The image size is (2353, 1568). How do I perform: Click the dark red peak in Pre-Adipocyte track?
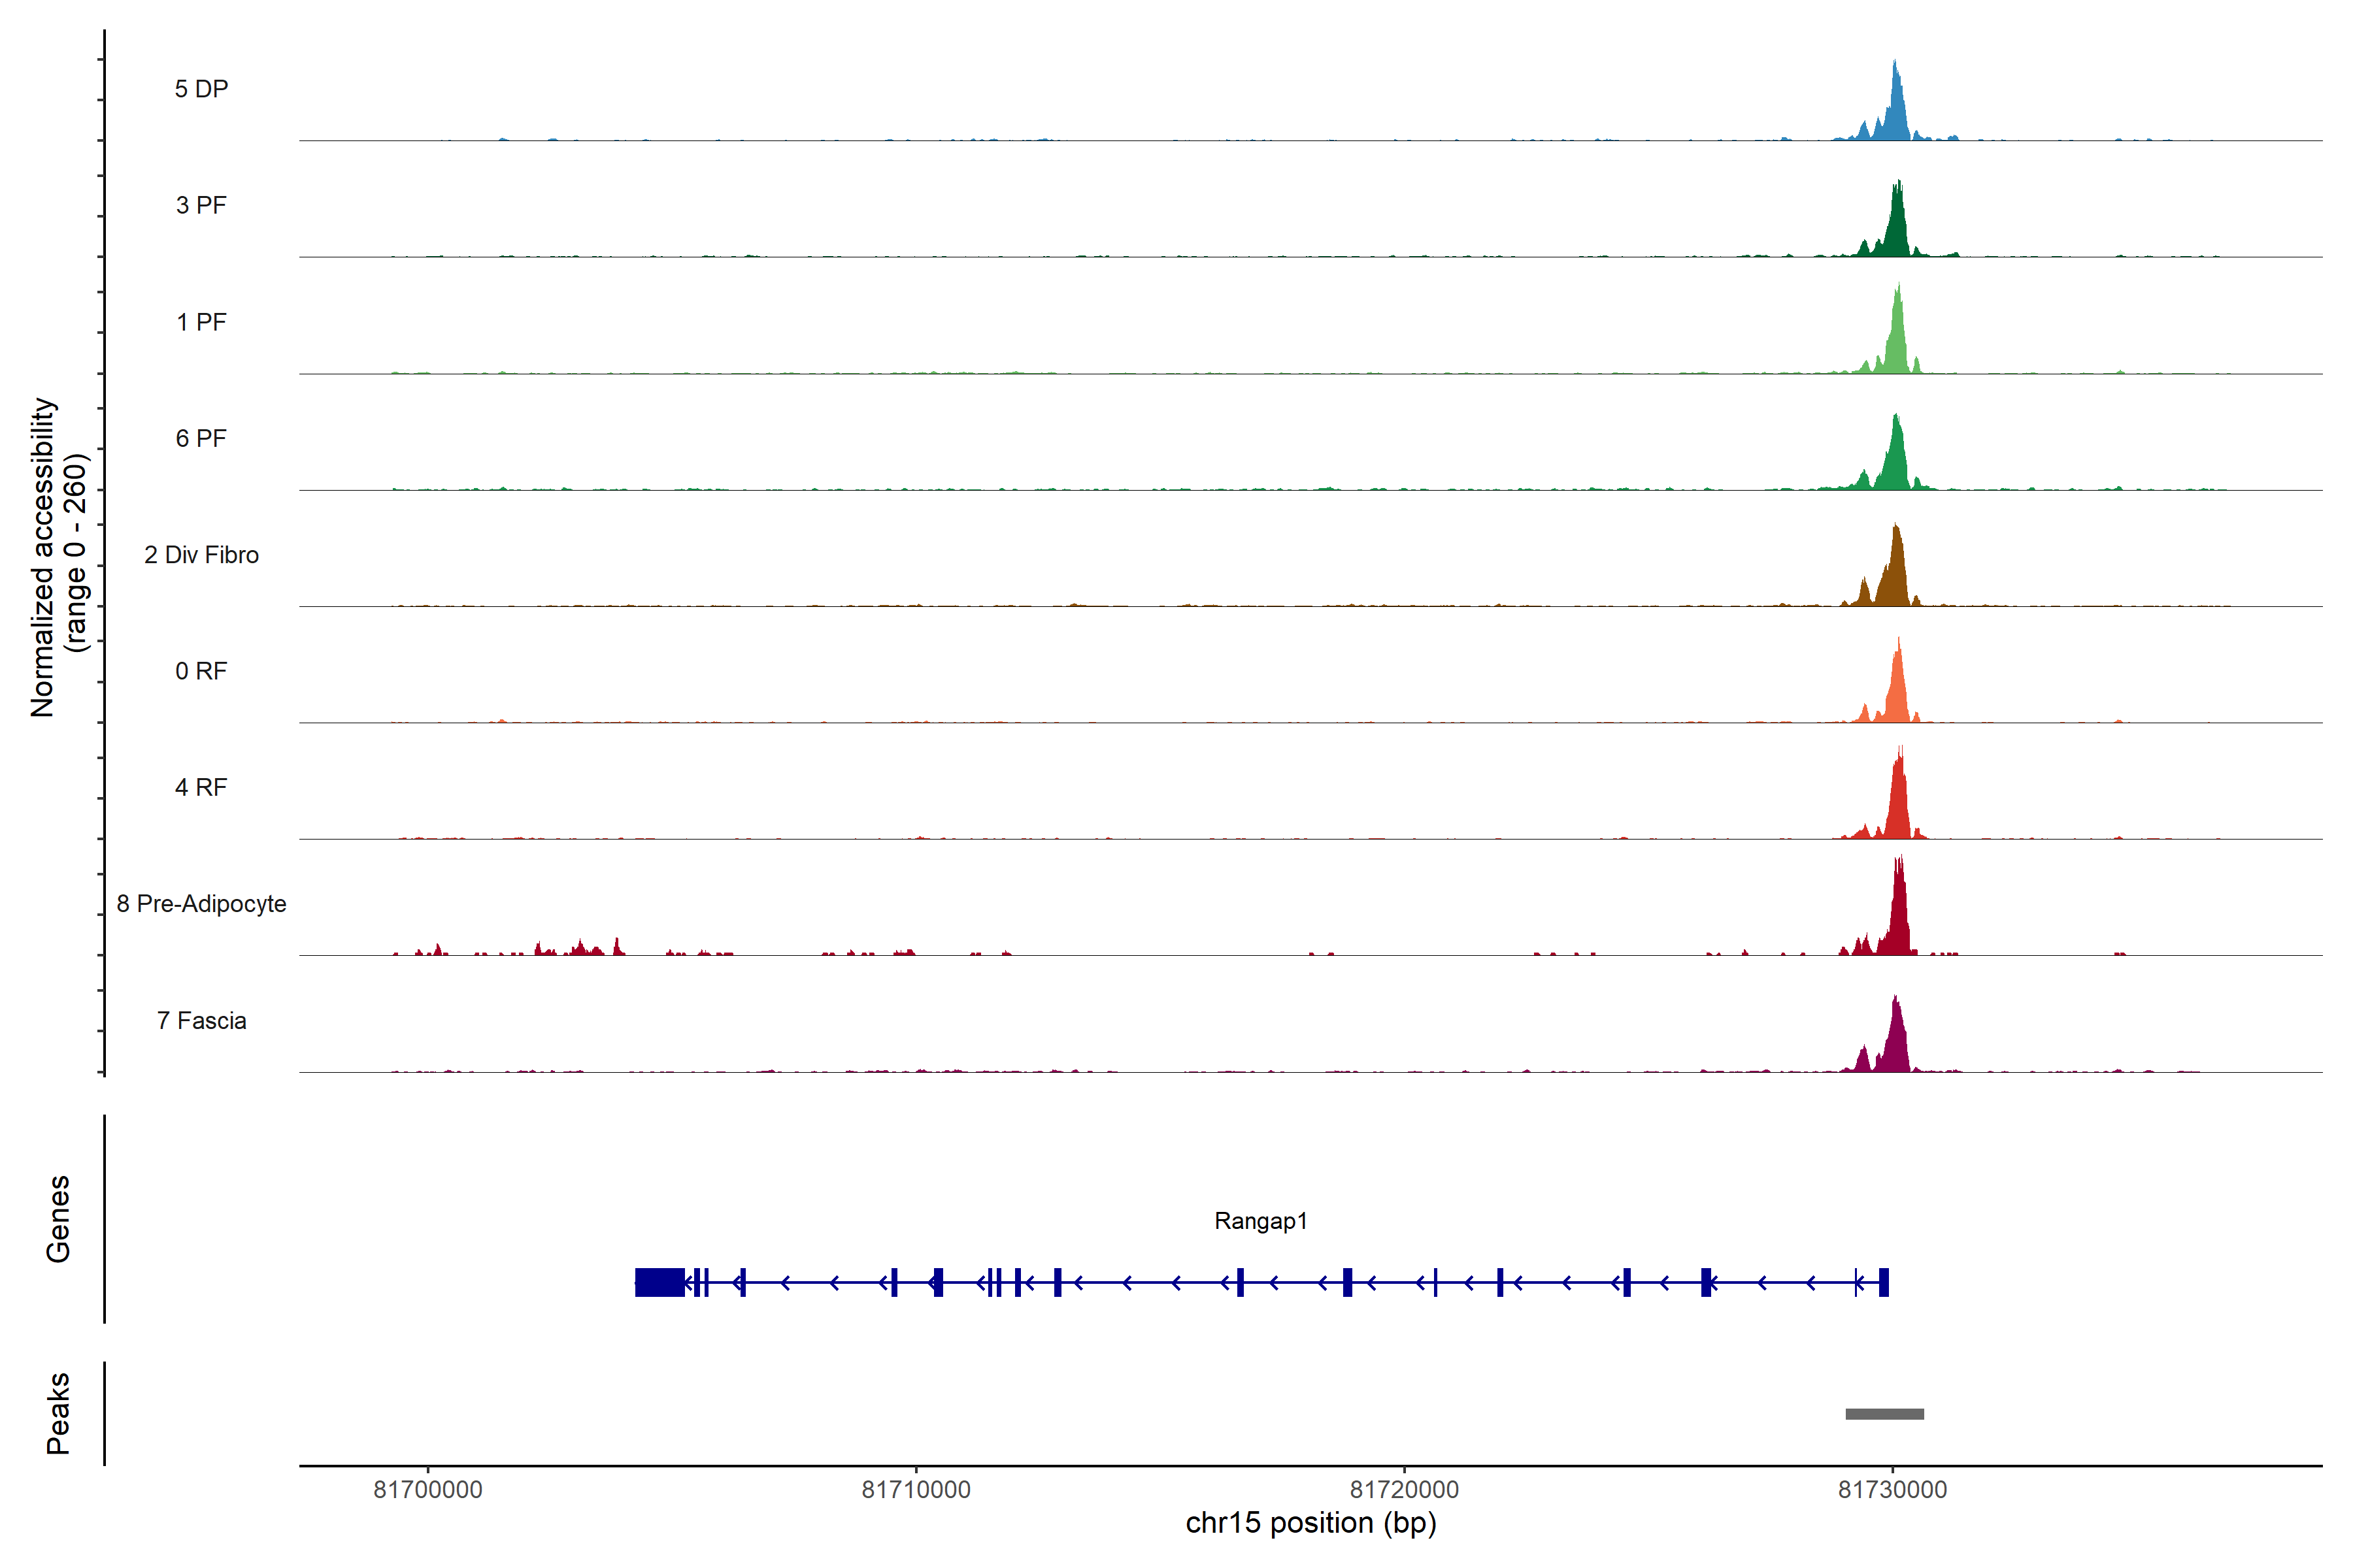point(1899,915)
